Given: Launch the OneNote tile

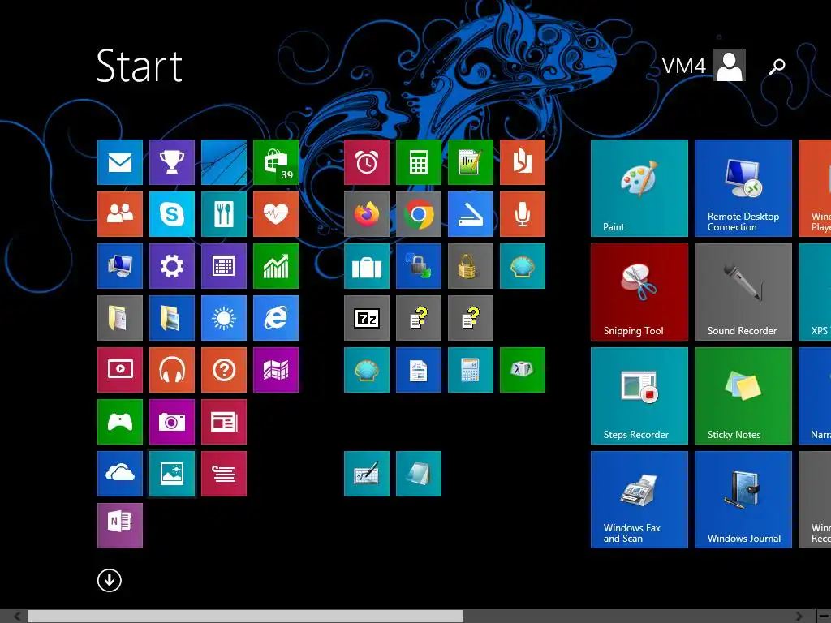Looking at the screenshot, I should tap(120, 526).
